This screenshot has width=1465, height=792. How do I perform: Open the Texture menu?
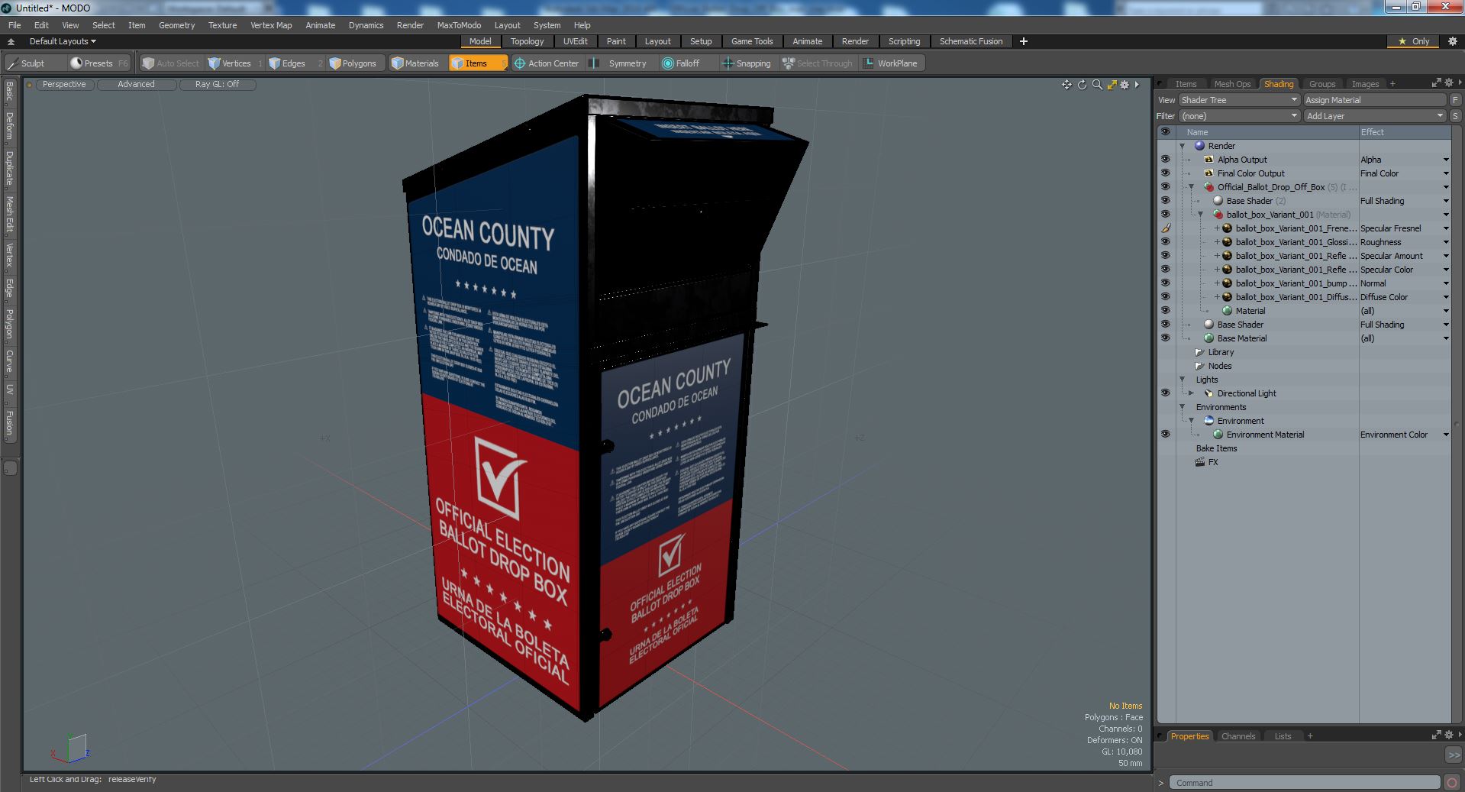tap(222, 25)
